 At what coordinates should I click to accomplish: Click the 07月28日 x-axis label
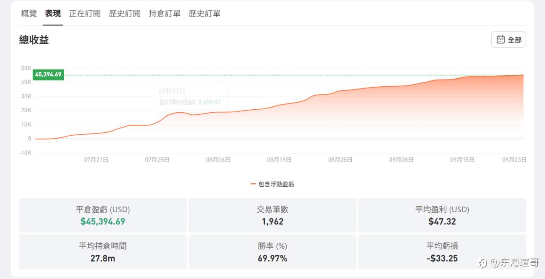pyautogui.click(x=157, y=160)
